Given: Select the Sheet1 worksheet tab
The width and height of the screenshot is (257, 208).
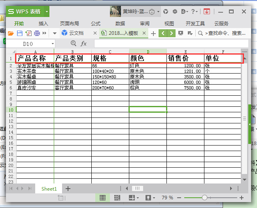Looking at the screenshot, I should tap(49, 189).
